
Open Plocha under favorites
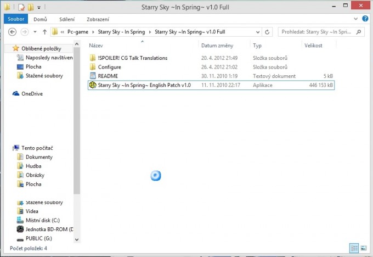pos(33,66)
